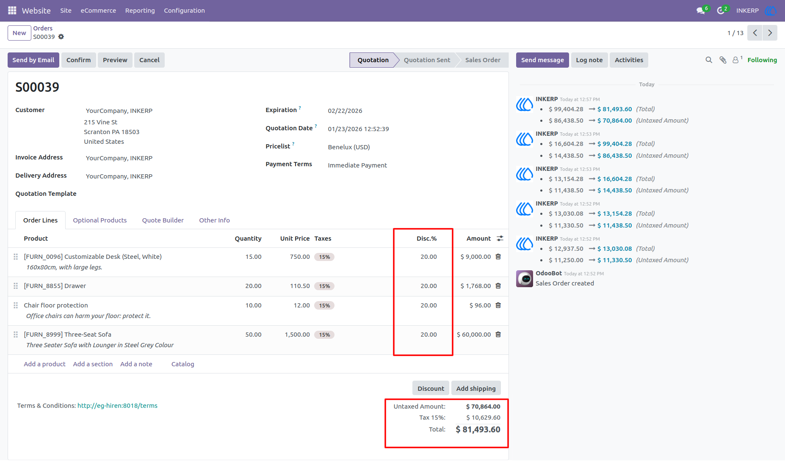The height and width of the screenshot is (461, 785).
Task: Click the Discount button
Action: coord(431,388)
